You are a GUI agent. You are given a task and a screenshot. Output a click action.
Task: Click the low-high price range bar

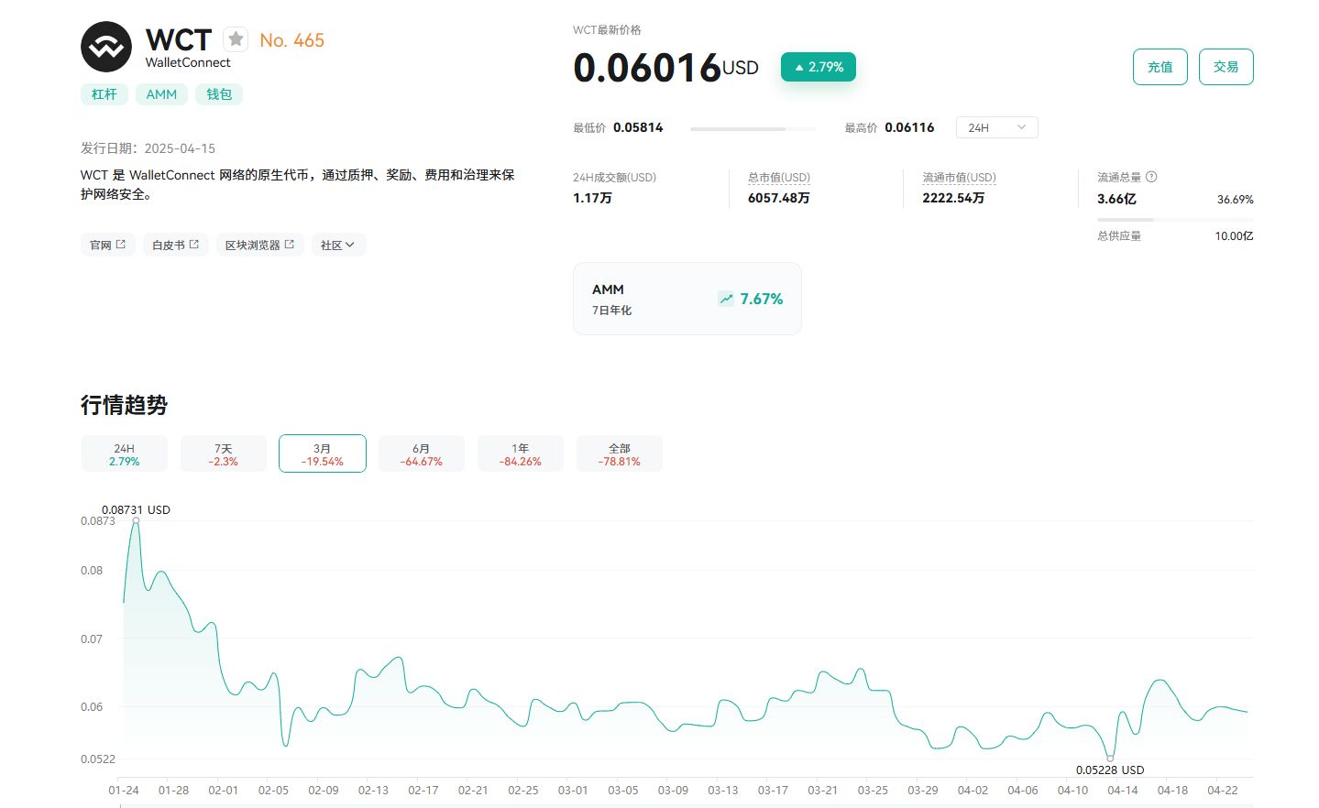tap(753, 129)
